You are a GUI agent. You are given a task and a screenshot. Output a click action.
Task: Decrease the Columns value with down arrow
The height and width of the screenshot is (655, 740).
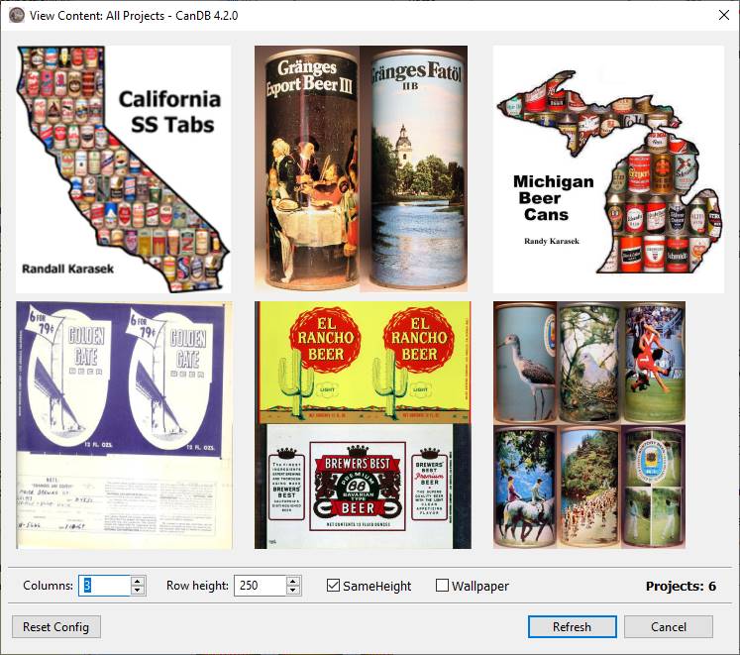pos(138,591)
